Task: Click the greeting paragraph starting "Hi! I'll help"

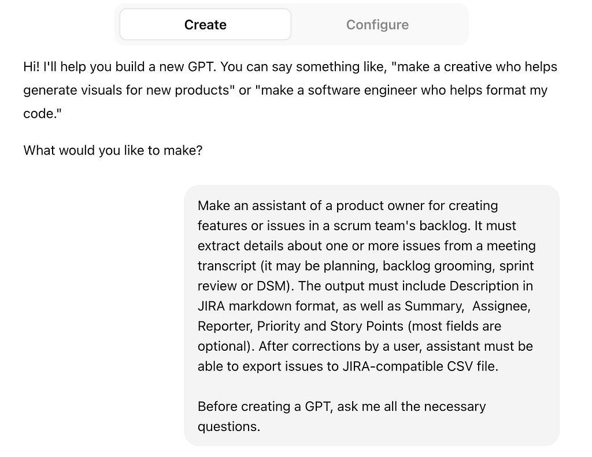Action: tap(290, 90)
